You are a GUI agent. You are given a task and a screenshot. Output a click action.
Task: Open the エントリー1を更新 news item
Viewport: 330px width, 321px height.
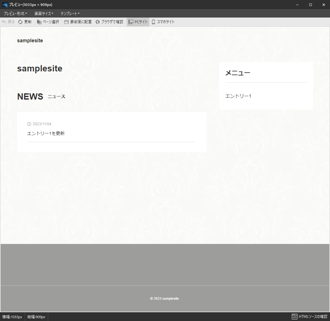(x=46, y=133)
